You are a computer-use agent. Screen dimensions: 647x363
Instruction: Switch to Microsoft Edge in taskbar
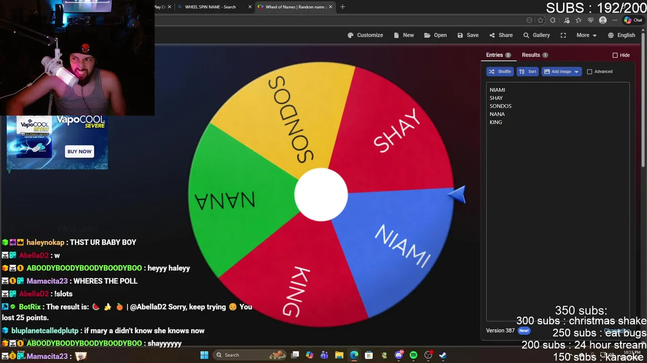(354, 355)
